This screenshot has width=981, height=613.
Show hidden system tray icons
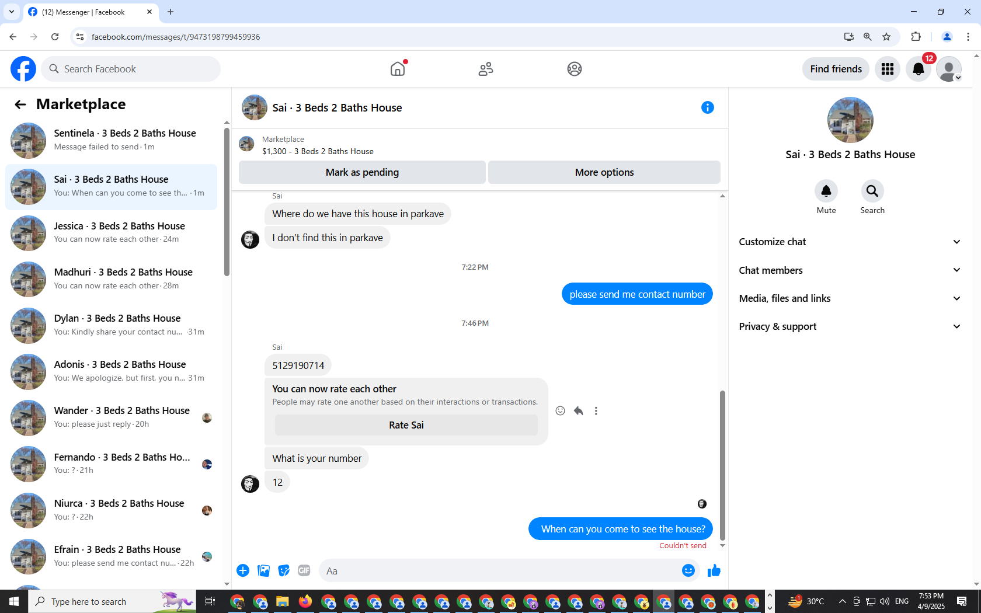842,601
